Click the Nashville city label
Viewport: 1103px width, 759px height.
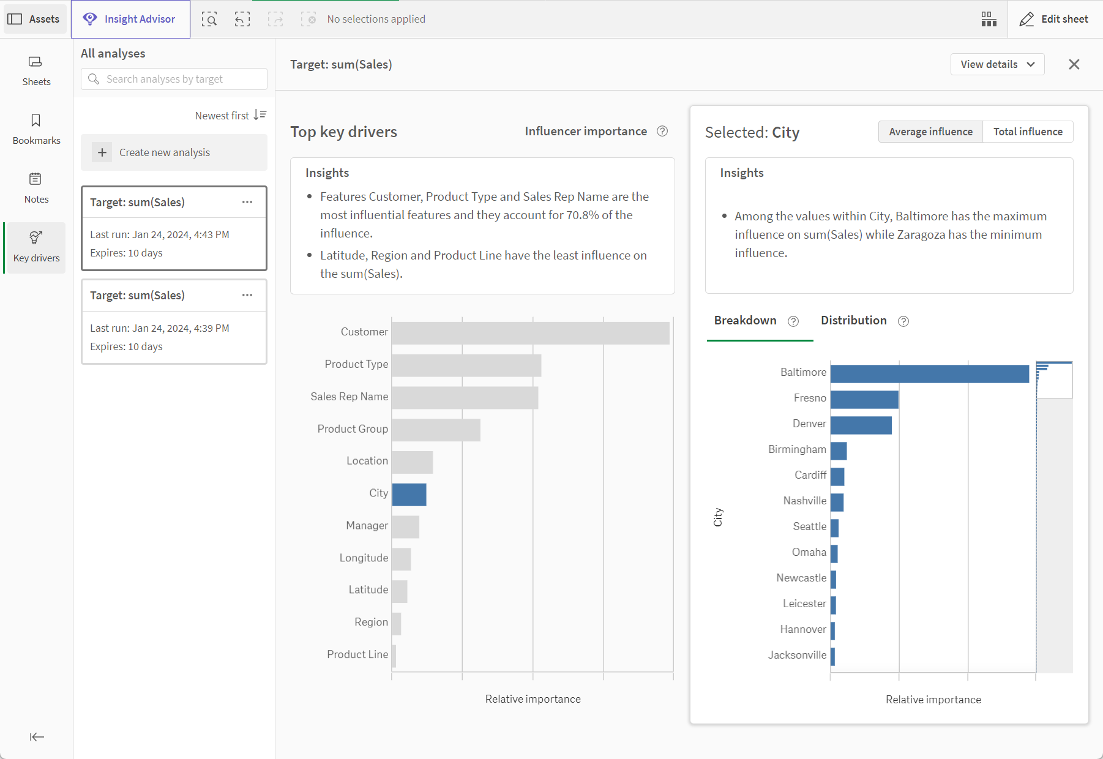pyautogui.click(x=805, y=501)
